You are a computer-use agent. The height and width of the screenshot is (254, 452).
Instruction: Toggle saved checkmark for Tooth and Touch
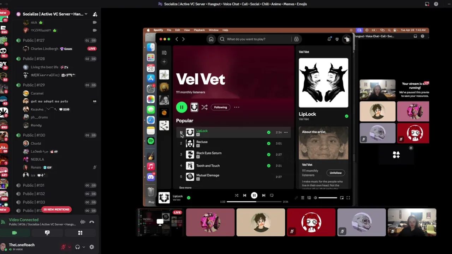[269, 165]
